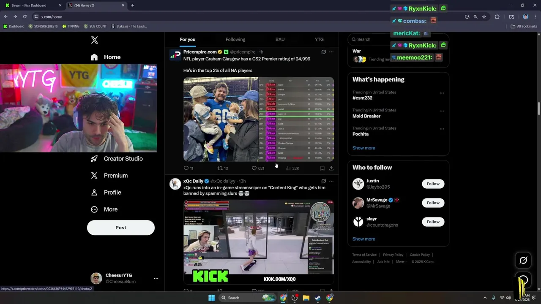
Task: Expand the footer More menu
Action: point(402,262)
